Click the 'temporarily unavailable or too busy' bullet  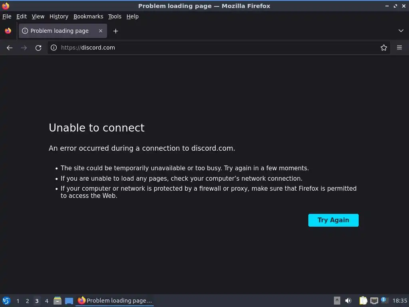click(x=185, y=168)
